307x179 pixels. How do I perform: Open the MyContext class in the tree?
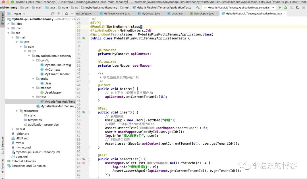coord(52,70)
